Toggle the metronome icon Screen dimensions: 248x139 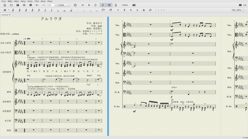(x=116, y=5)
